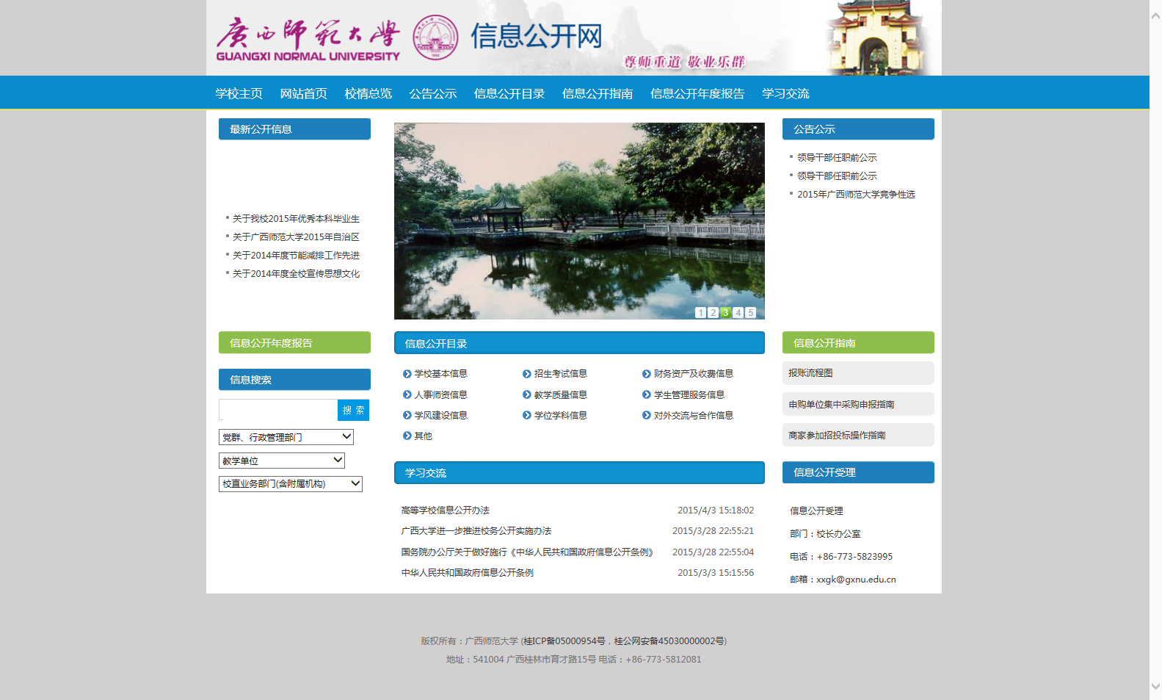Click arrow icon beside 学位学科信息
The image size is (1162, 700).
pos(527,415)
